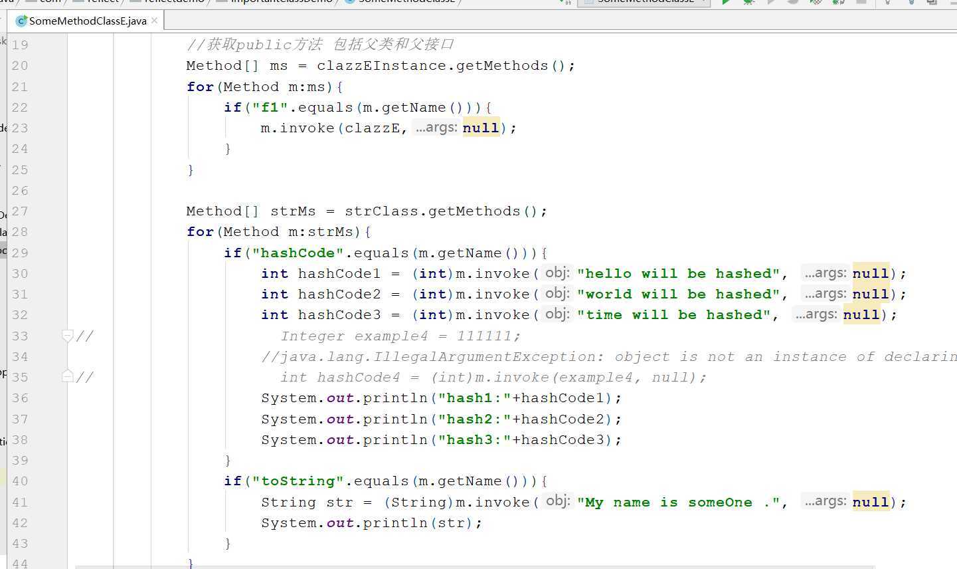This screenshot has width=957, height=569.
Task: Click the "f1" string literal
Action: (x=270, y=107)
